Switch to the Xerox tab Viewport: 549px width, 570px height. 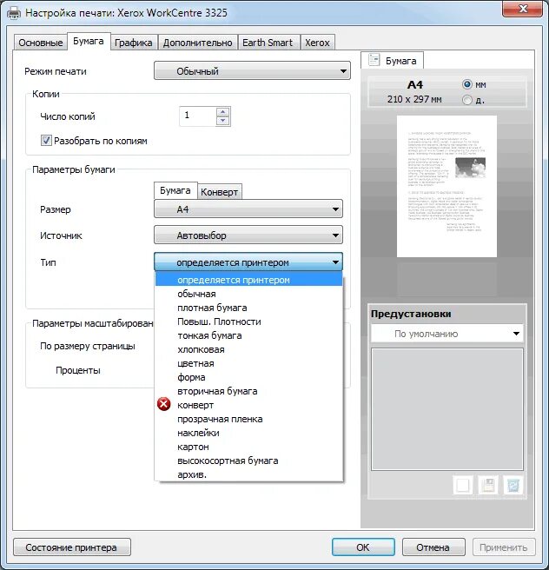point(317,43)
